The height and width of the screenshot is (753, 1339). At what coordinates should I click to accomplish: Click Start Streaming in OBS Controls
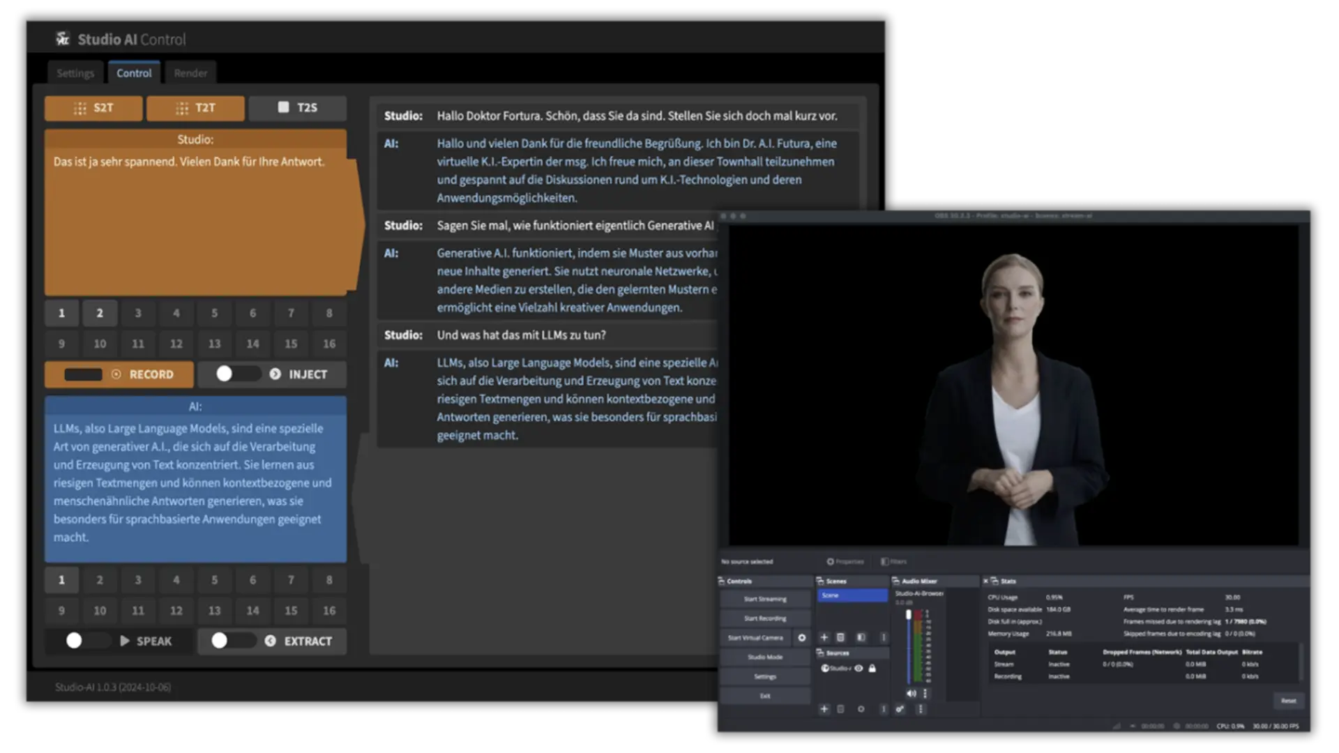pos(765,599)
